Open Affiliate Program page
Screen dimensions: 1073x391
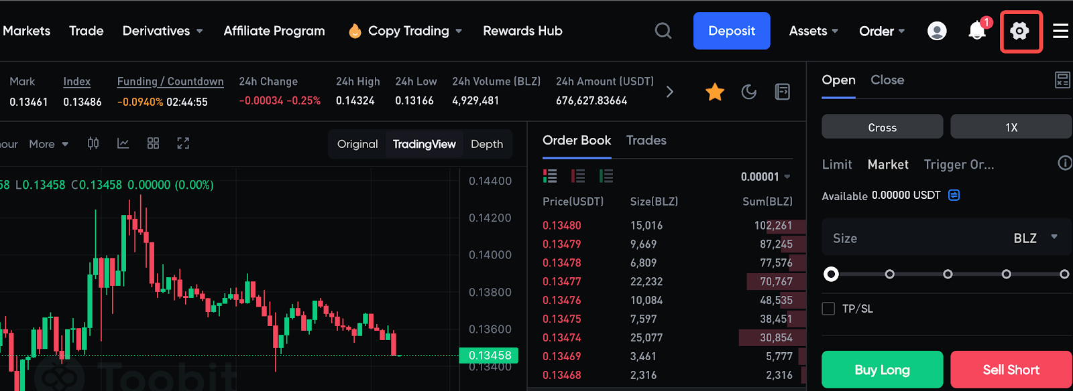click(x=274, y=31)
